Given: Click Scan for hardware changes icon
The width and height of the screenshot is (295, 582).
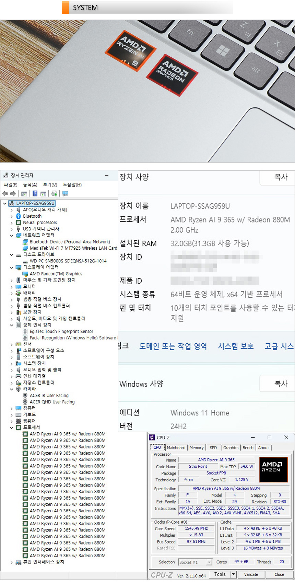Looking at the screenshot, I should click(65, 194).
